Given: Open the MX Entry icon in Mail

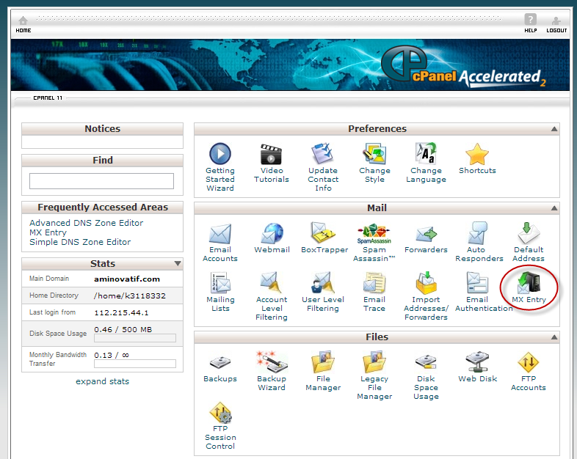Looking at the screenshot, I should [529, 282].
